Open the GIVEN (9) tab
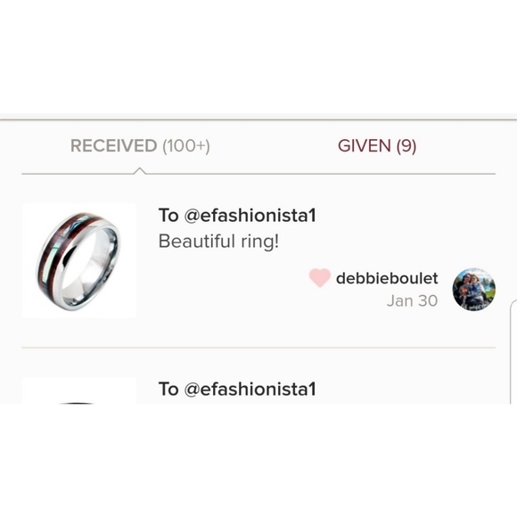Image resolution: width=517 pixels, height=517 pixels. tap(377, 145)
